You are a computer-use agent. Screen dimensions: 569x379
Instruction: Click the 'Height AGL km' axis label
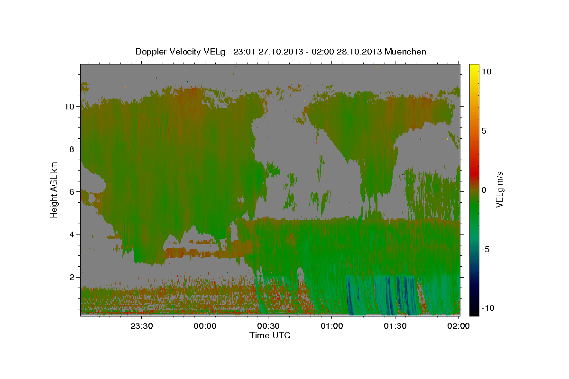point(55,189)
